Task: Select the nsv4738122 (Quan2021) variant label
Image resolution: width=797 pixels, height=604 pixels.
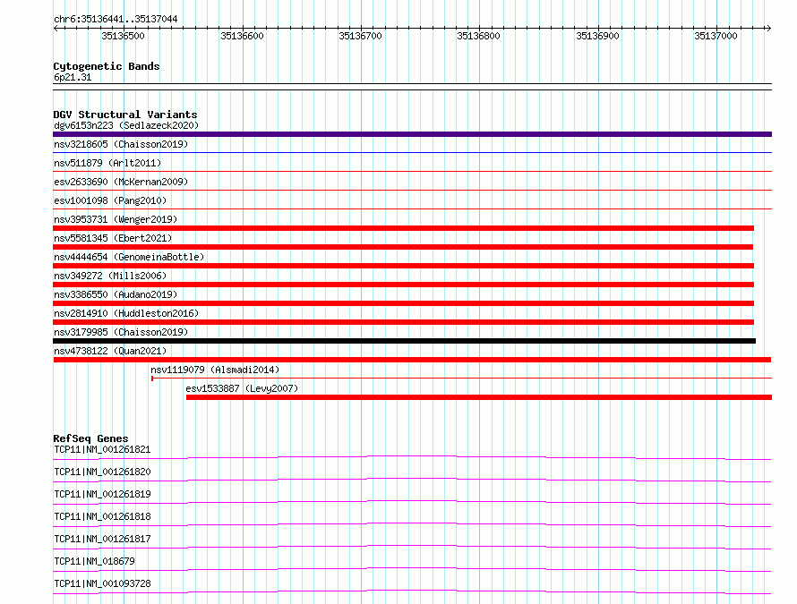Action: pyautogui.click(x=110, y=351)
